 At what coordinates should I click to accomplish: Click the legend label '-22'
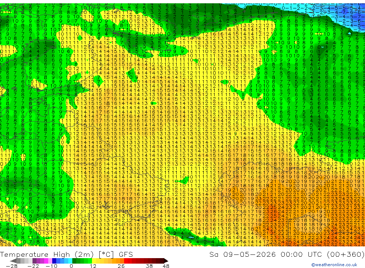(33, 266)
